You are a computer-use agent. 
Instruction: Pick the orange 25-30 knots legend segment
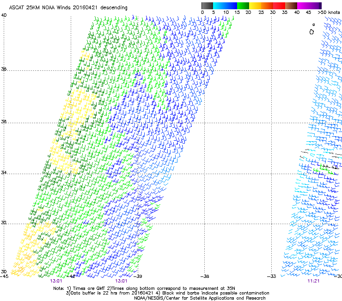point(267,6)
